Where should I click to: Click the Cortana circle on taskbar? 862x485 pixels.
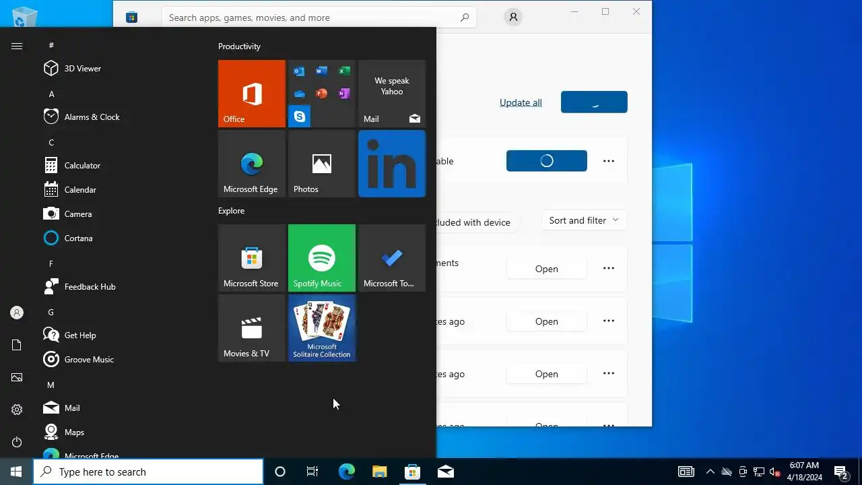pyautogui.click(x=280, y=472)
